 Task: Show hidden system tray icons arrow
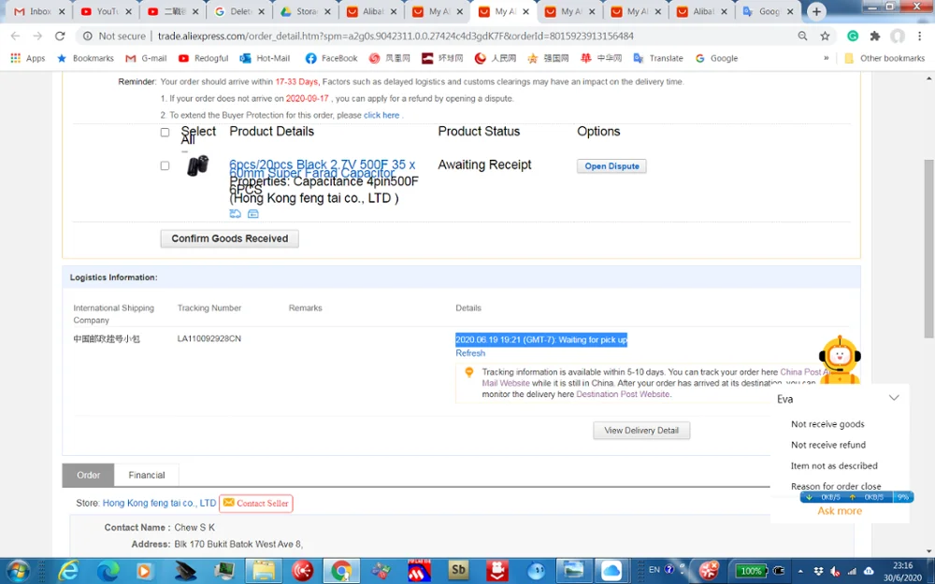click(x=800, y=571)
